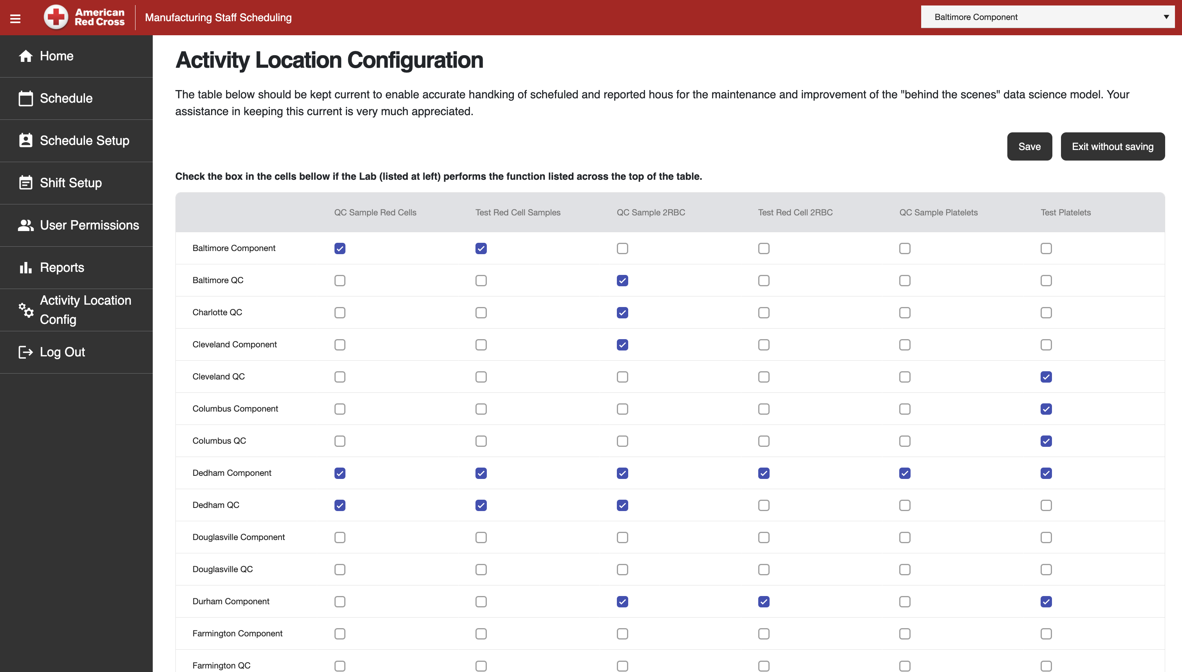Uncheck Baltimore Component QC Sample Red Cells
Screen dimensions: 1182x672
click(x=340, y=248)
